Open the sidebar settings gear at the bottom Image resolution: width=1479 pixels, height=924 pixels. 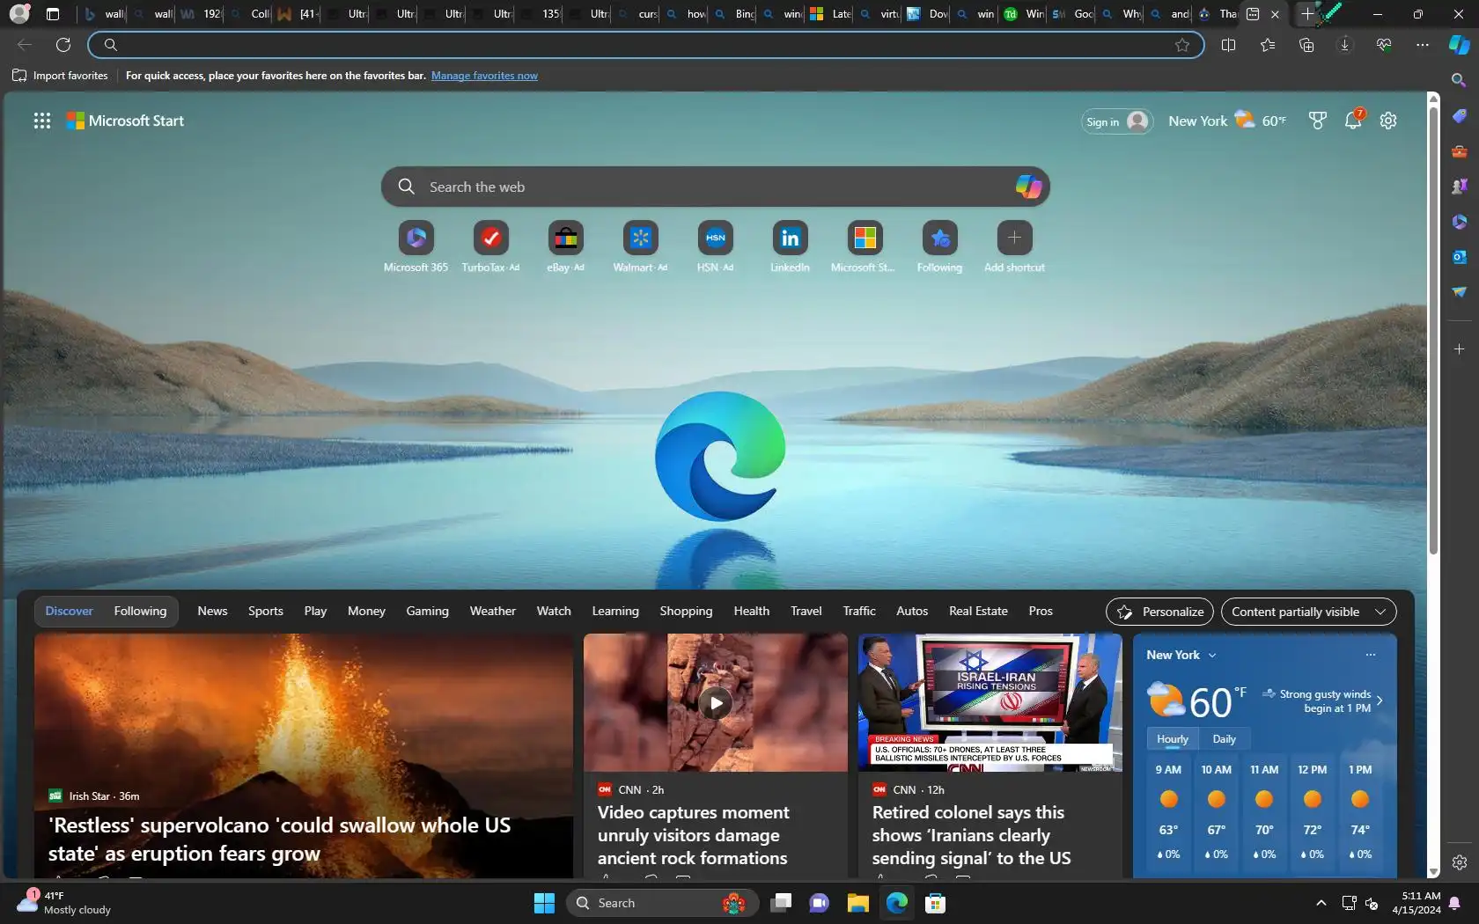pos(1459,862)
